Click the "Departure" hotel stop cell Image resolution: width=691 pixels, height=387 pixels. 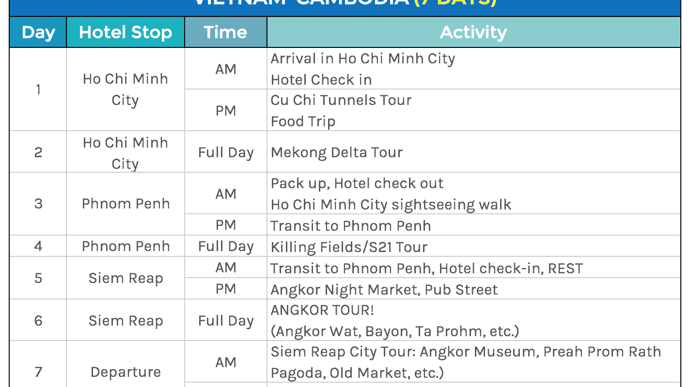tap(126, 372)
